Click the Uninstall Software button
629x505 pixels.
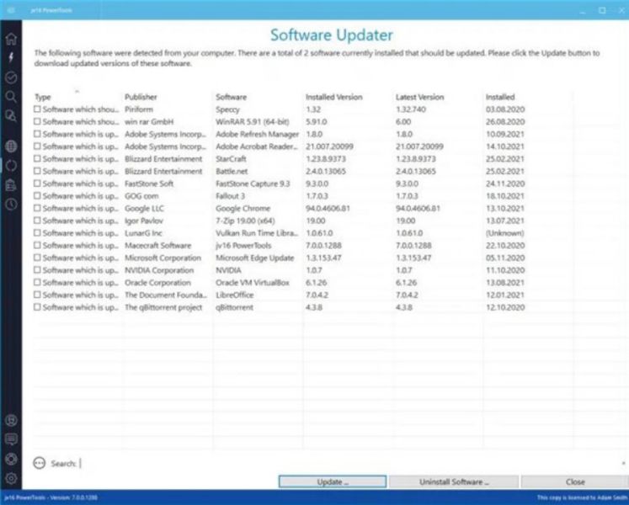pyautogui.click(x=454, y=481)
